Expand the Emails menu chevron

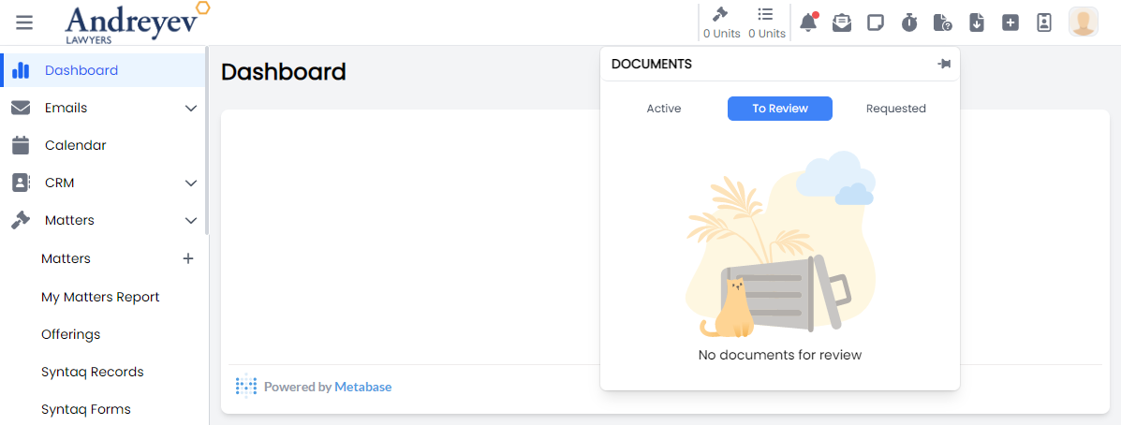191,109
